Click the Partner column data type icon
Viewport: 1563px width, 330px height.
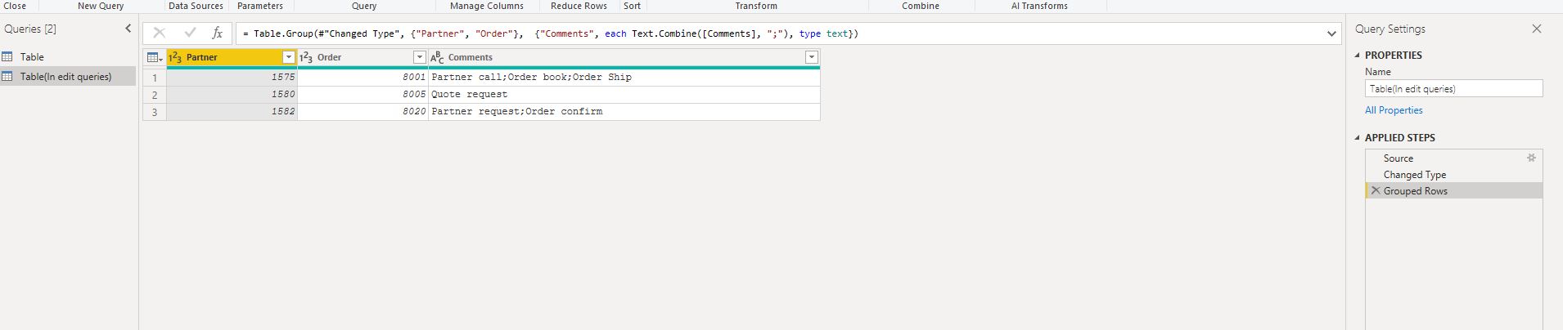coord(174,57)
